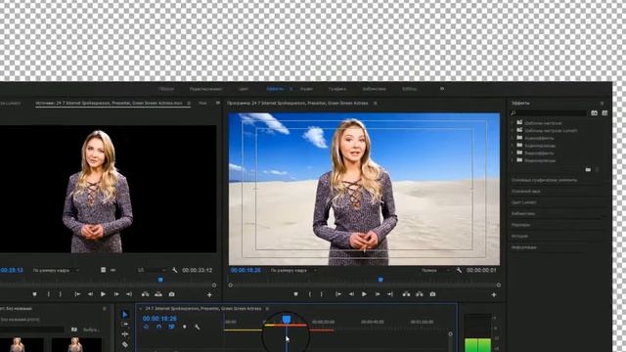
Task: Play the sequence in the Program monitor
Action: (364, 294)
